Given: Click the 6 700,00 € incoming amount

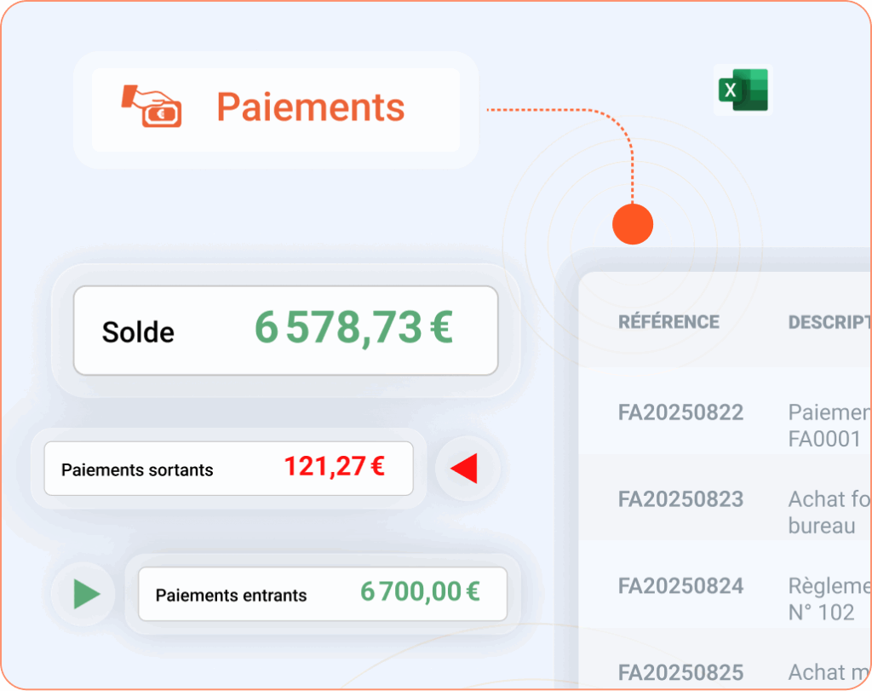Looking at the screenshot, I should pos(420,591).
